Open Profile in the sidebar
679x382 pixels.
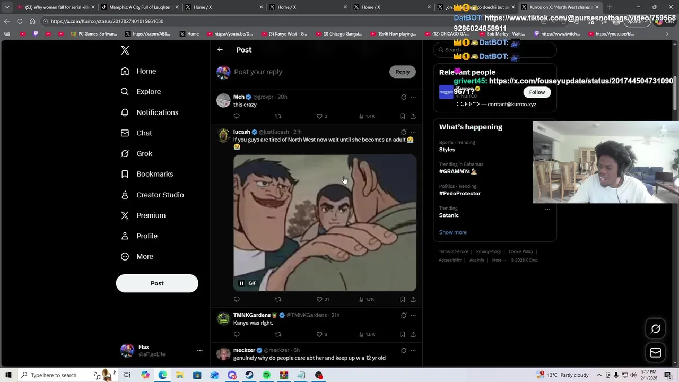coord(139,236)
